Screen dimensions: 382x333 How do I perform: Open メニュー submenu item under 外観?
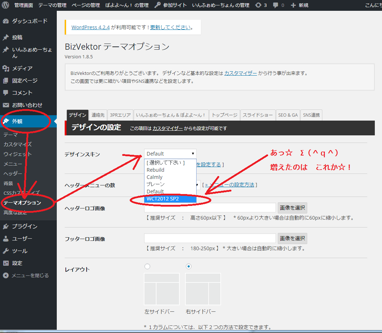pos(13,164)
